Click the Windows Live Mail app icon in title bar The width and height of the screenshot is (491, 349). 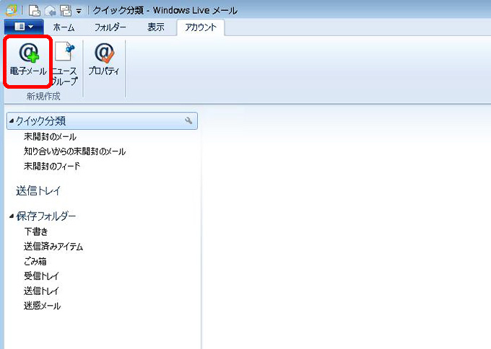pyautogui.click(x=12, y=10)
